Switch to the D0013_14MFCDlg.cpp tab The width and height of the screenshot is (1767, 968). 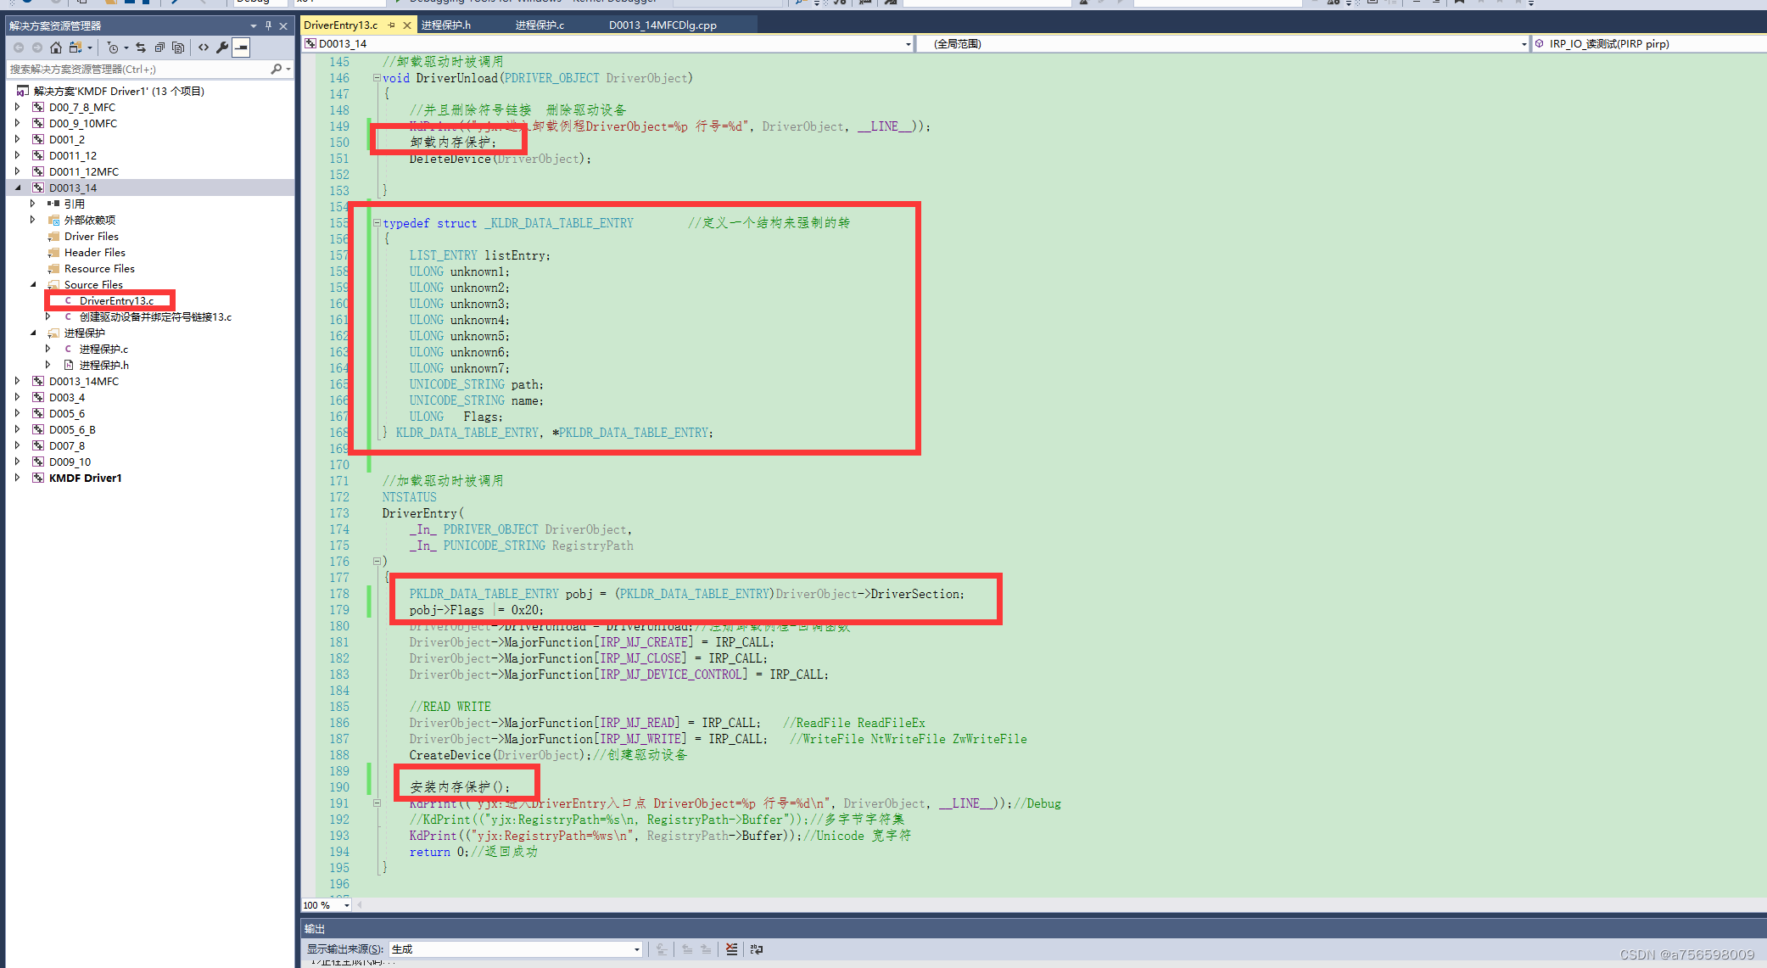click(662, 25)
